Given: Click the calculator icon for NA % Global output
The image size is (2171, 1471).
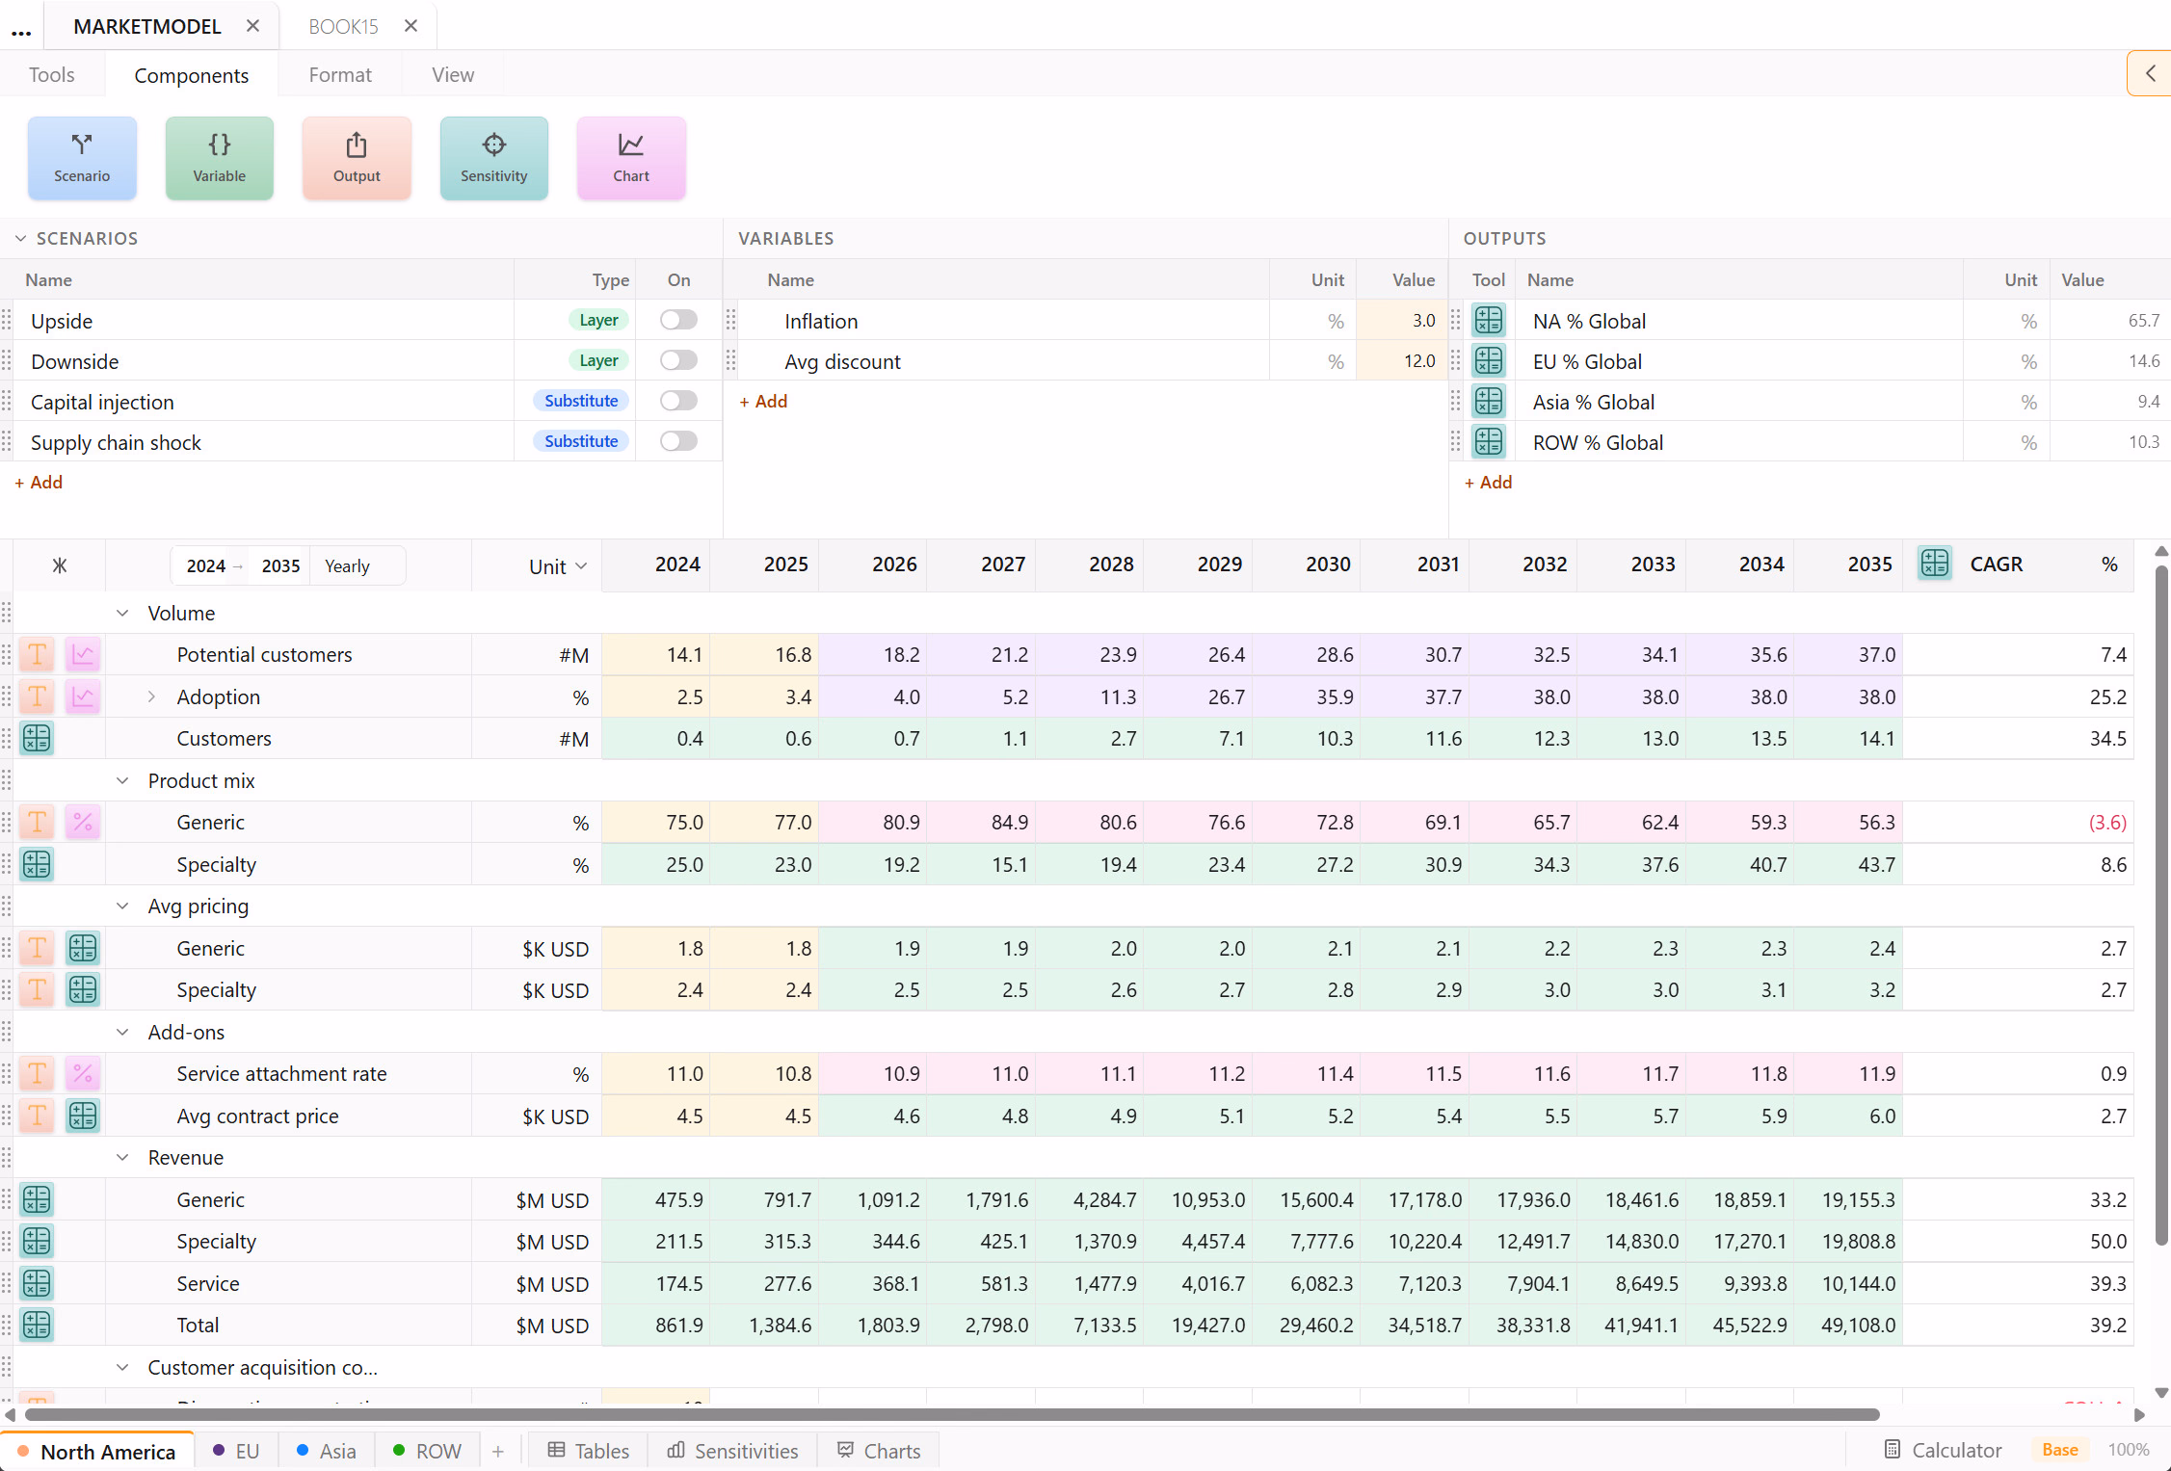Looking at the screenshot, I should [x=1489, y=320].
